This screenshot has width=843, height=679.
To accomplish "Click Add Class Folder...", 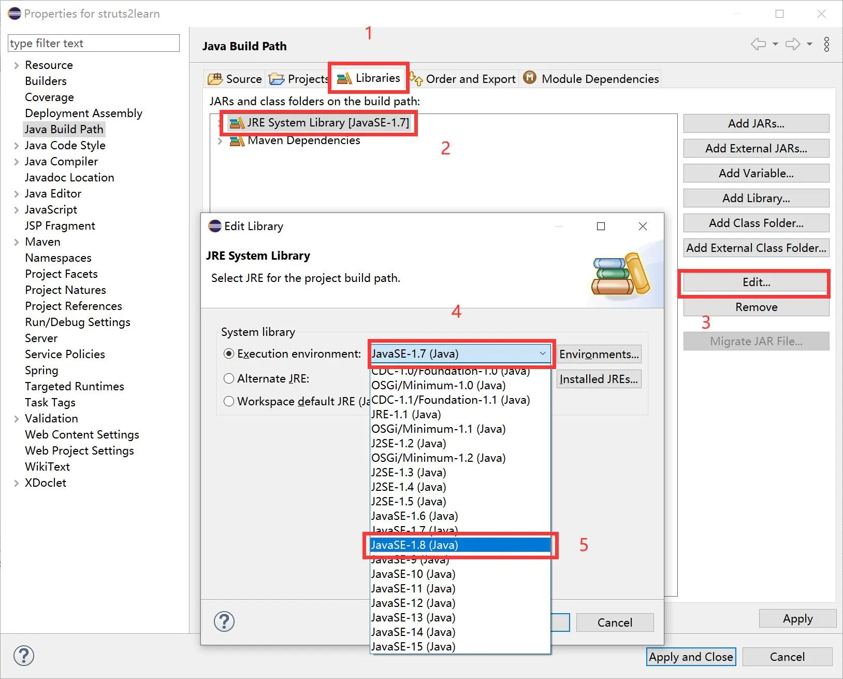I will pyautogui.click(x=756, y=223).
